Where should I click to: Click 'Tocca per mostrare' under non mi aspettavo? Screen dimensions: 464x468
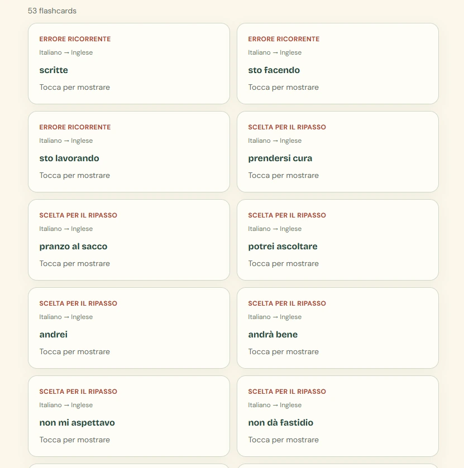click(74, 440)
